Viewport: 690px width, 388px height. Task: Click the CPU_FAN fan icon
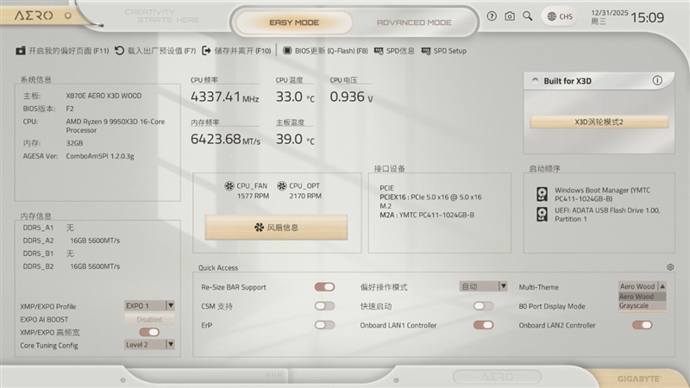(x=229, y=185)
